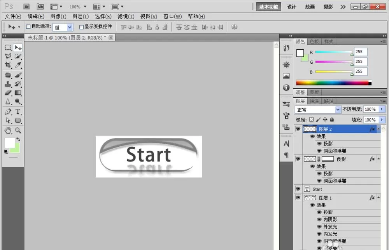Screen dimensions: 389x250
Task: Choose the Zoom tool in toolbox
Action: click(18, 130)
